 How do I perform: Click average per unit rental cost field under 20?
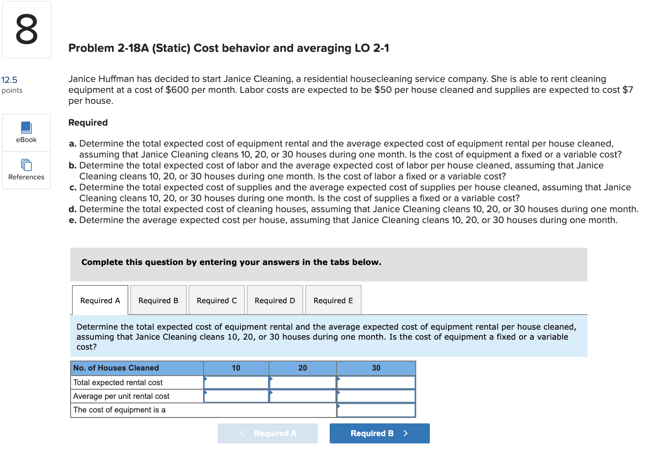303,396
